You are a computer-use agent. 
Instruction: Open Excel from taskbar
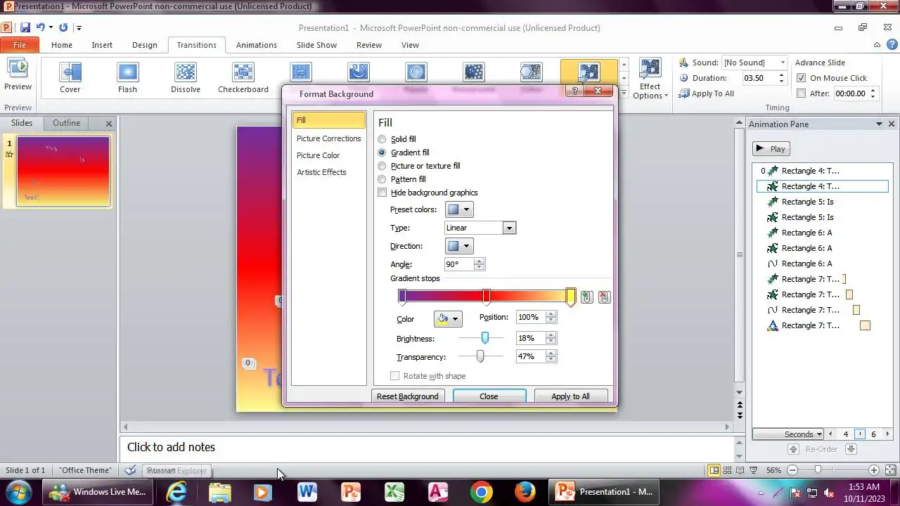394,492
